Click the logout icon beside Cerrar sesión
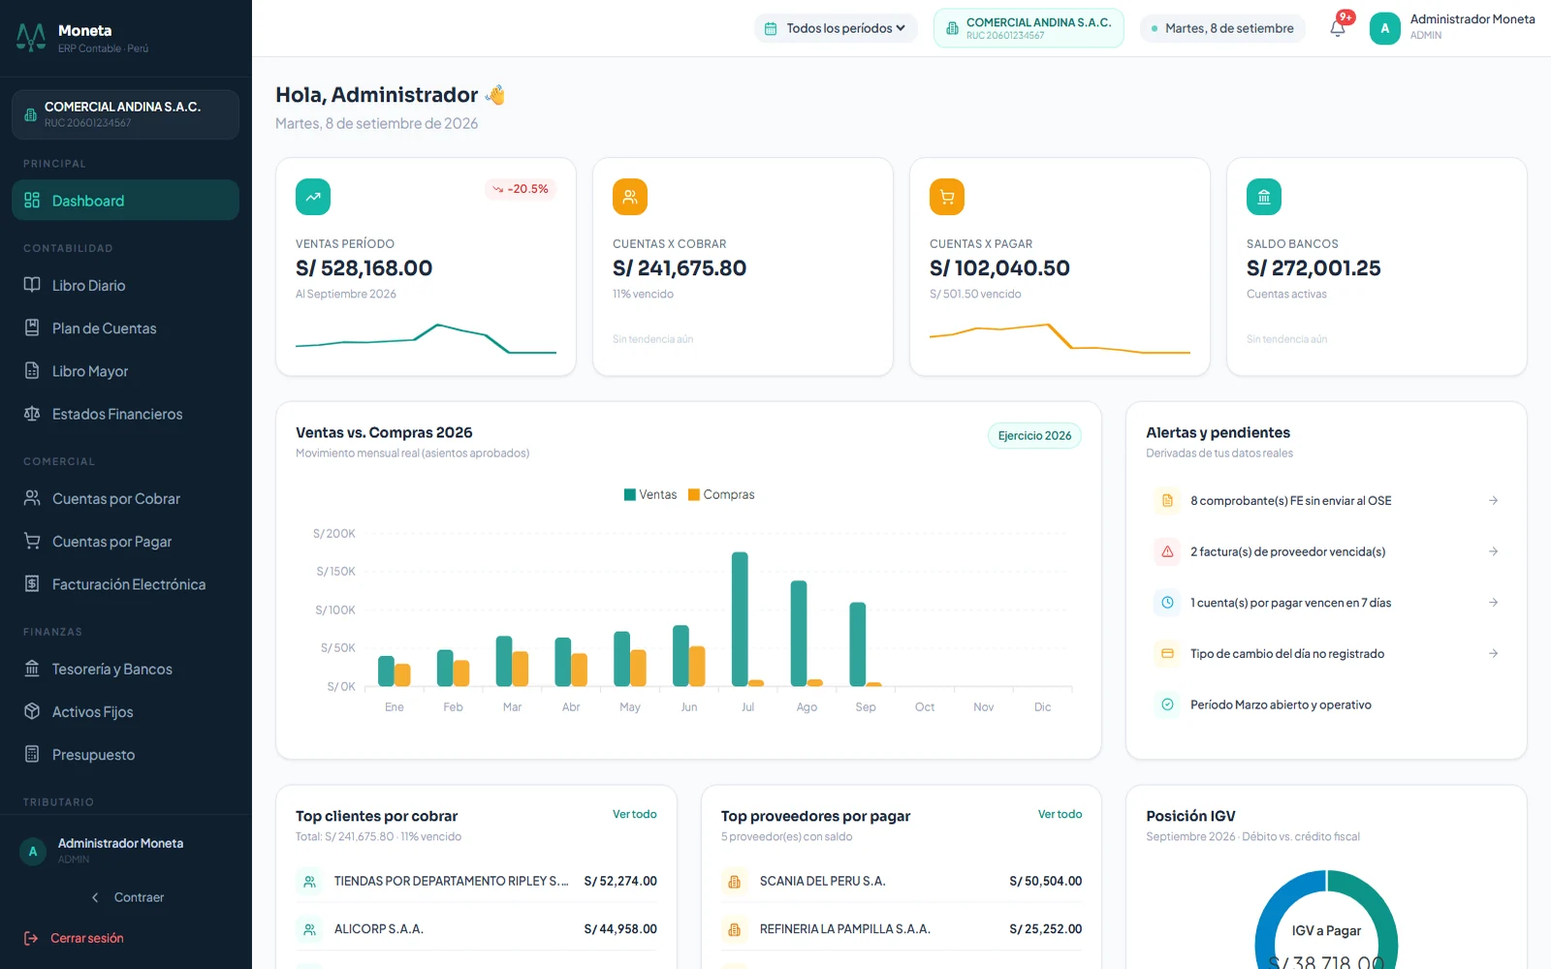This screenshot has height=969, width=1551. (x=31, y=938)
